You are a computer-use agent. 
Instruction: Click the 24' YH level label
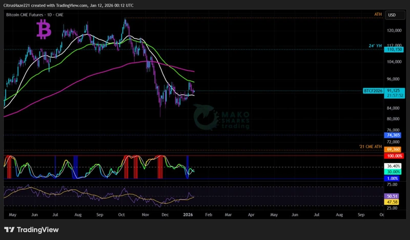375,46
